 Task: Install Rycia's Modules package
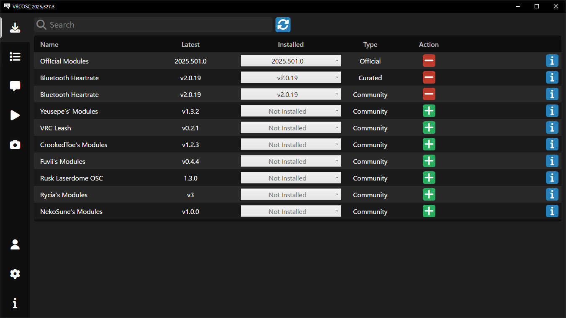[x=429, y=194]
